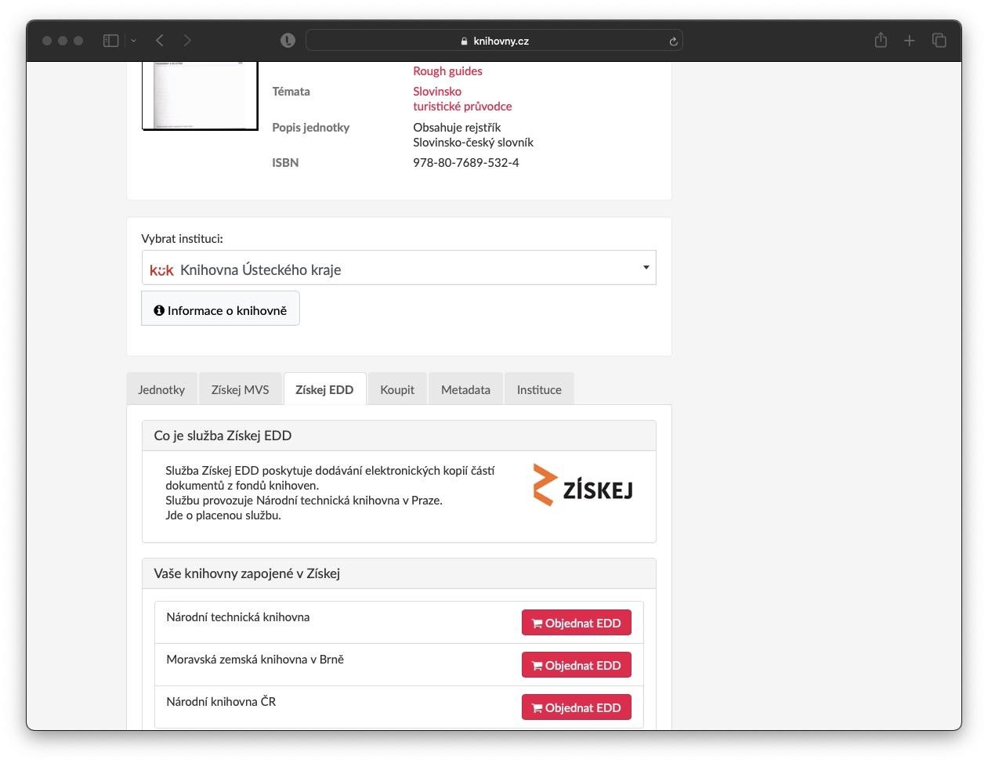Follow the Rough guides link

click(447, 71)
